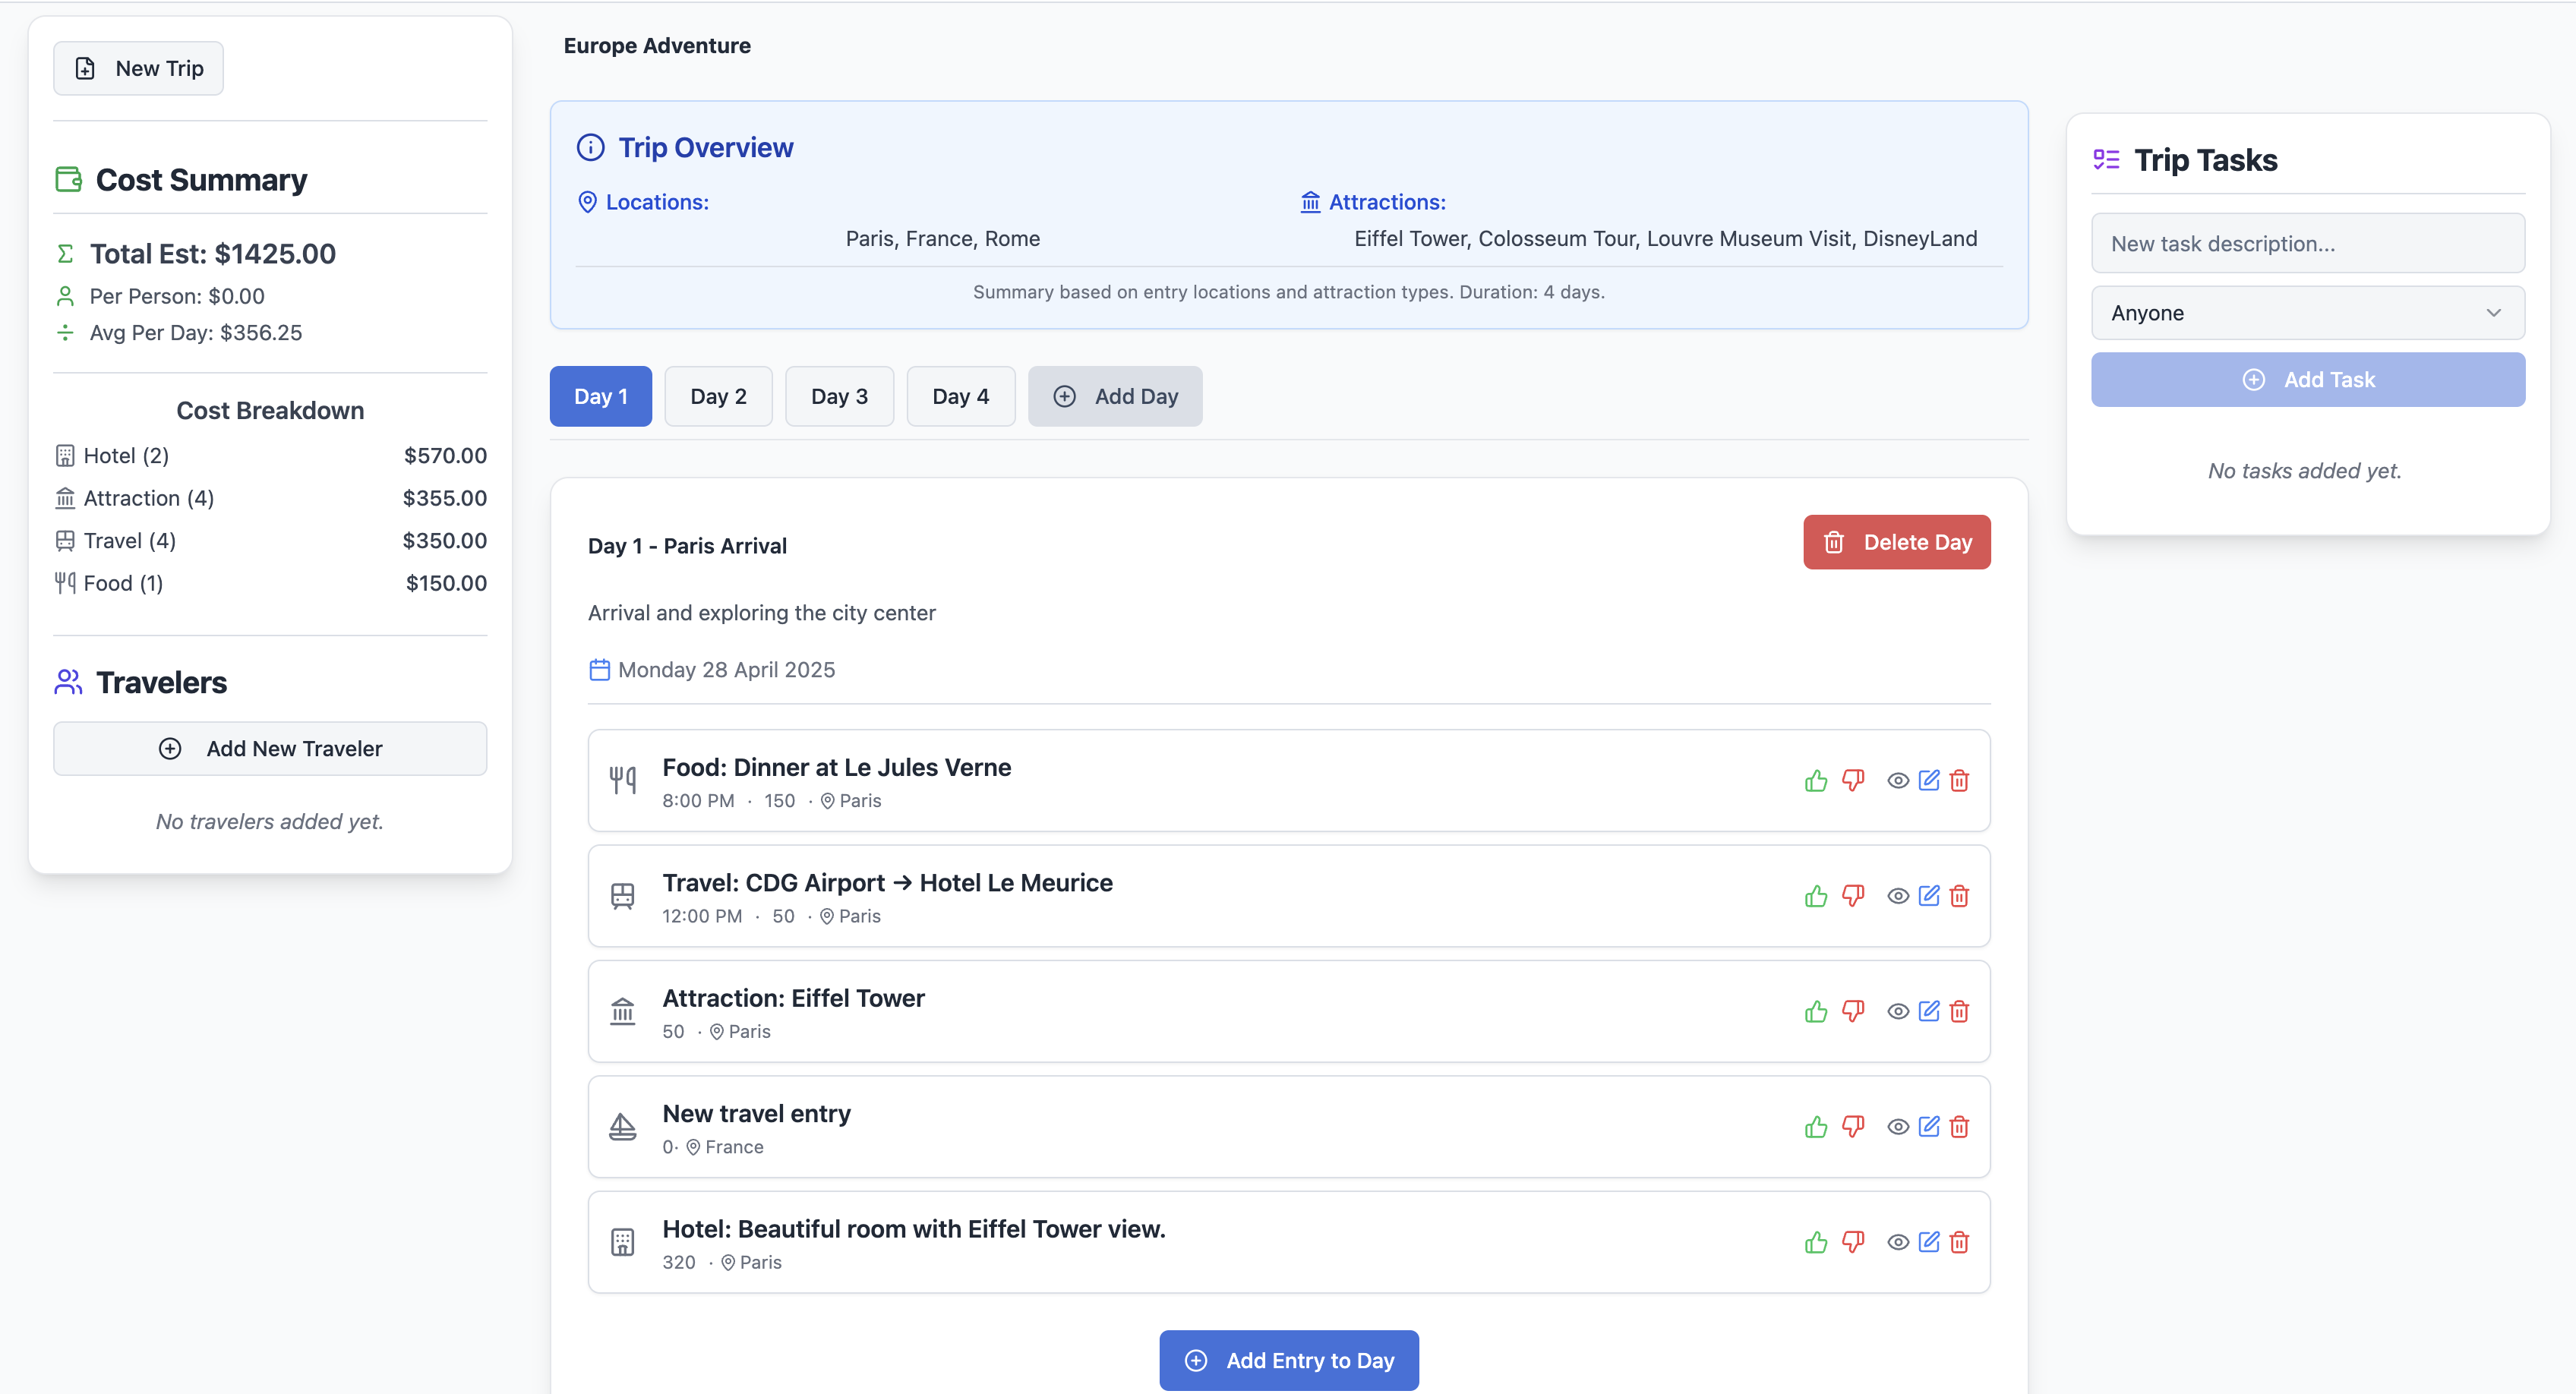Image resolution: width=2576 pixels, height=1394 pixels.
Task: Open the Day 4 tab
Action: (960, 396)
